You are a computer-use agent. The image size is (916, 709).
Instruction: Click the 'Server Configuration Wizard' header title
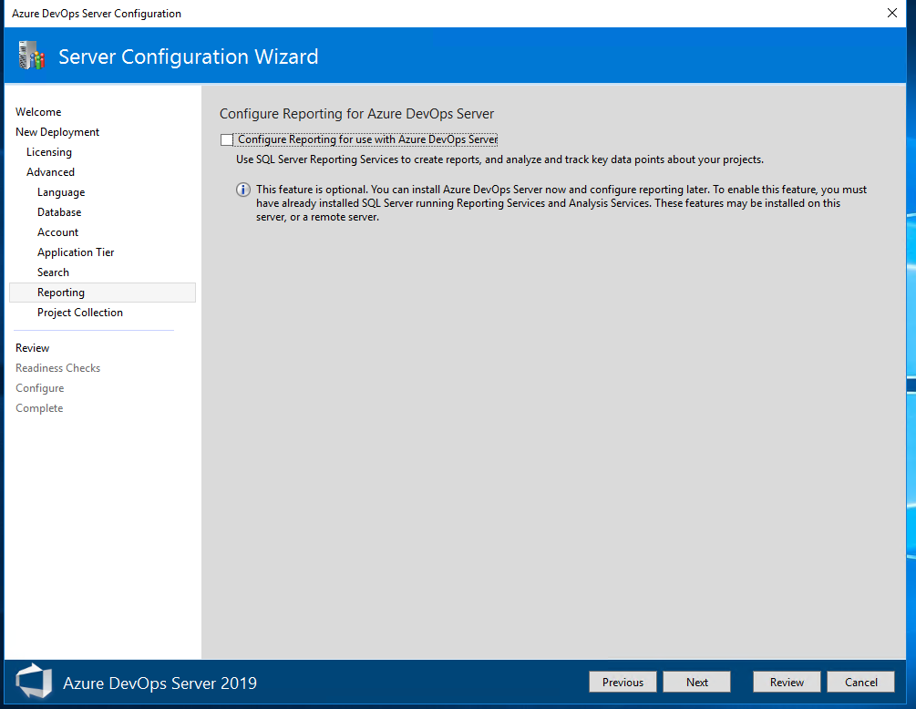coord(188,57)
